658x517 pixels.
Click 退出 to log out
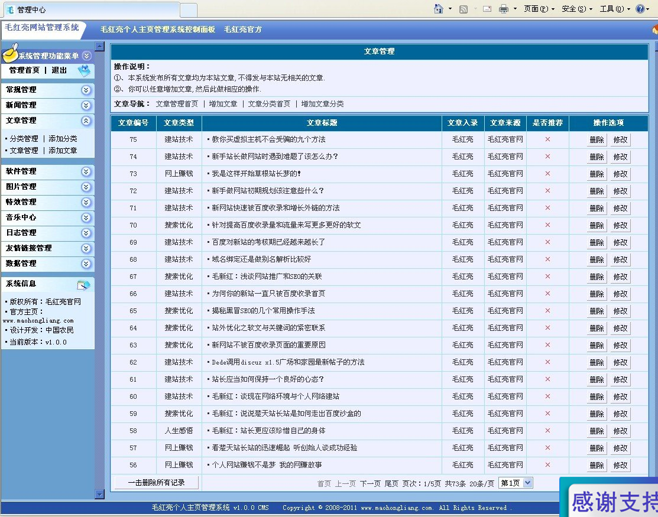pos(59,70)
